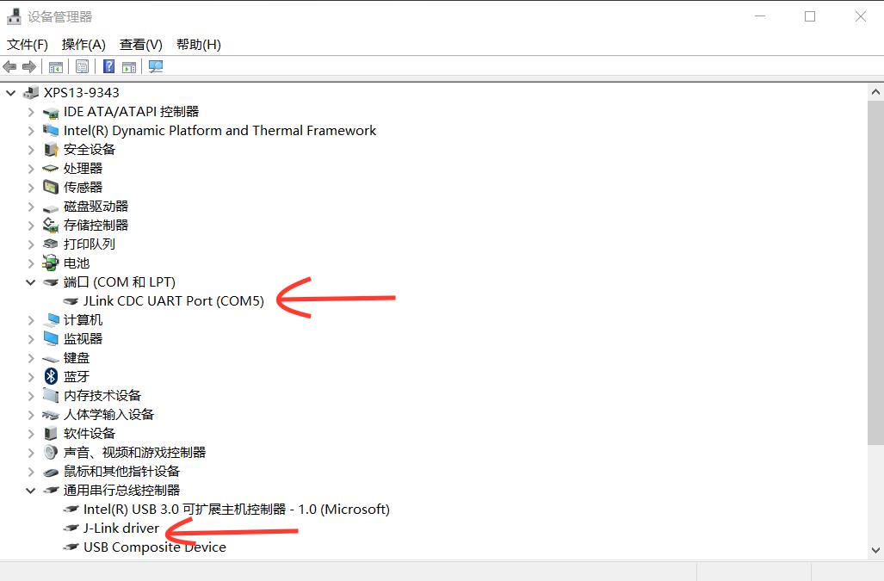Expand the 监视器 category arrow
The height and width of the screenshot is (581, 884).
coord(31,339)
